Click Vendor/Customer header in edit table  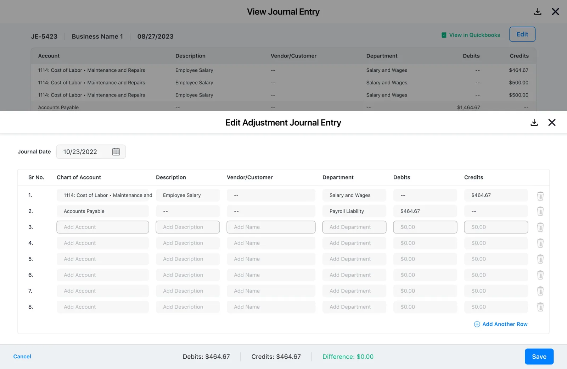[x=250, y=177]
